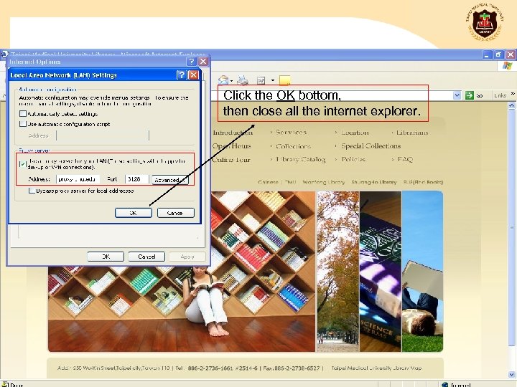Viewport: 517px width, 387px height.
Task: Close the LAN Settings dialog
Action: [194, 75]
